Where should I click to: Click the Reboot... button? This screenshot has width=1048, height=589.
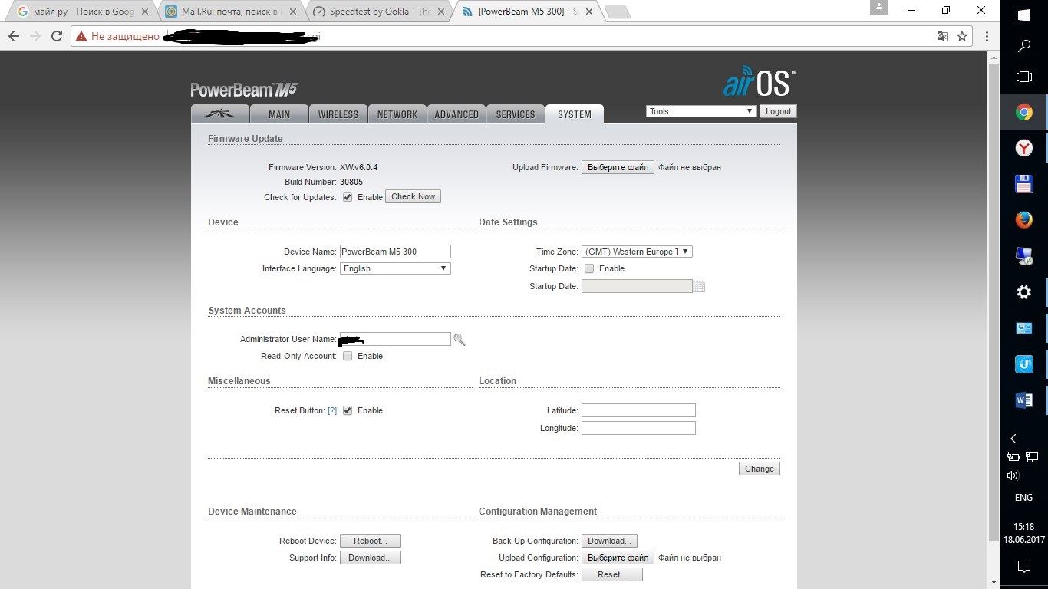371,541
